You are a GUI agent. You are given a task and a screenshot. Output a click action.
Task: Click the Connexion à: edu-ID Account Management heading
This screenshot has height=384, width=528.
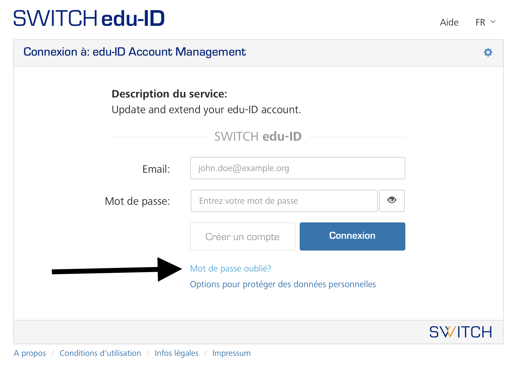134,52
